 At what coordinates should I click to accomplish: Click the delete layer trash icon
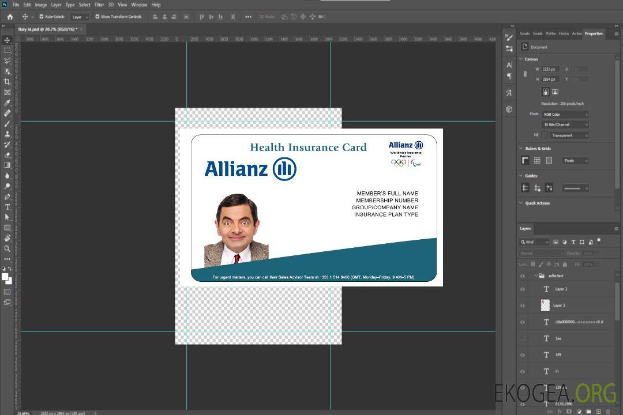click(609, 412)
